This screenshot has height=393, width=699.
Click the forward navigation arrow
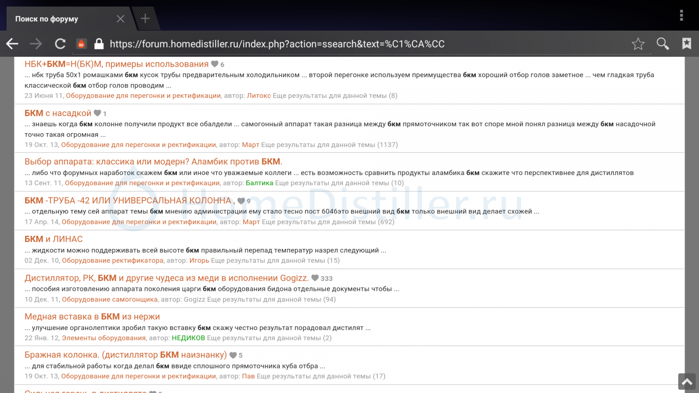tap(36, 44)
